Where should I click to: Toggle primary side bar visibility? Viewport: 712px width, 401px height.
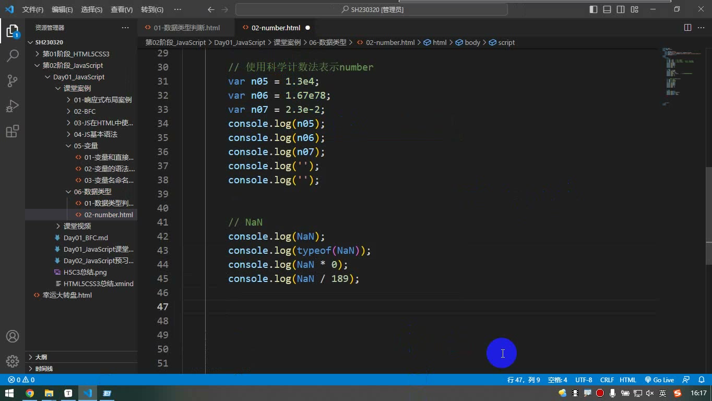point(594,9)
